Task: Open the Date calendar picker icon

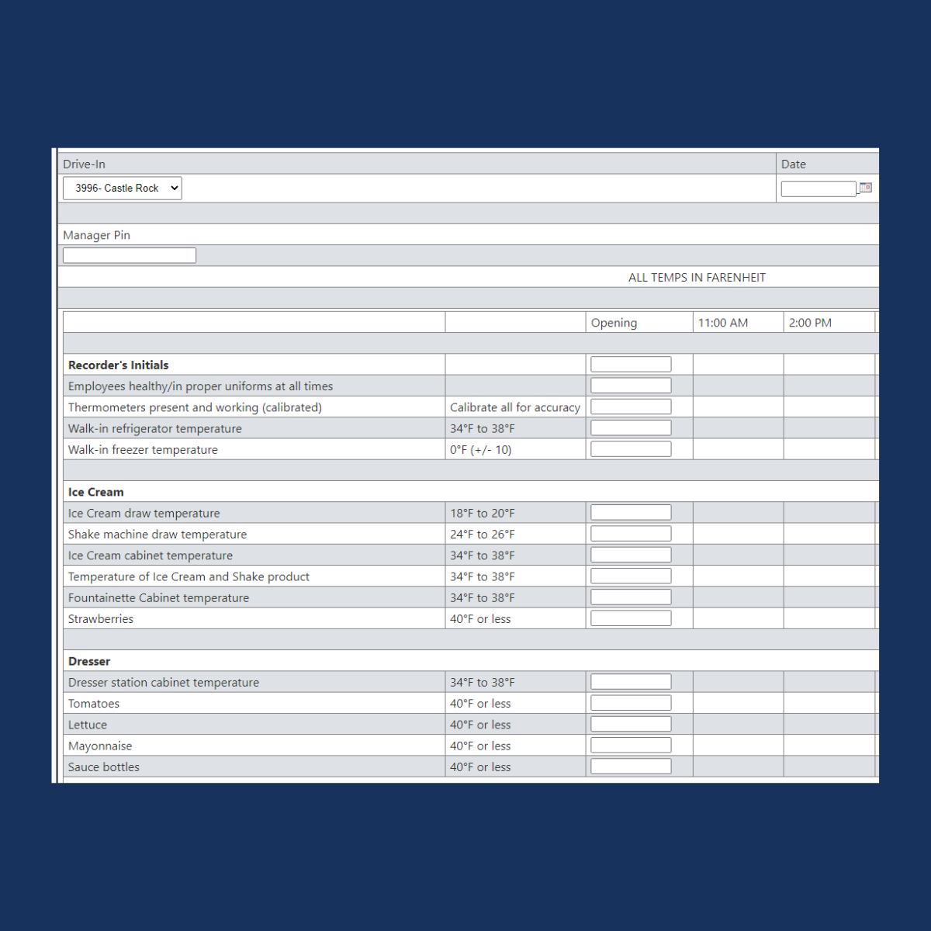Action: (x=865, y=188)
